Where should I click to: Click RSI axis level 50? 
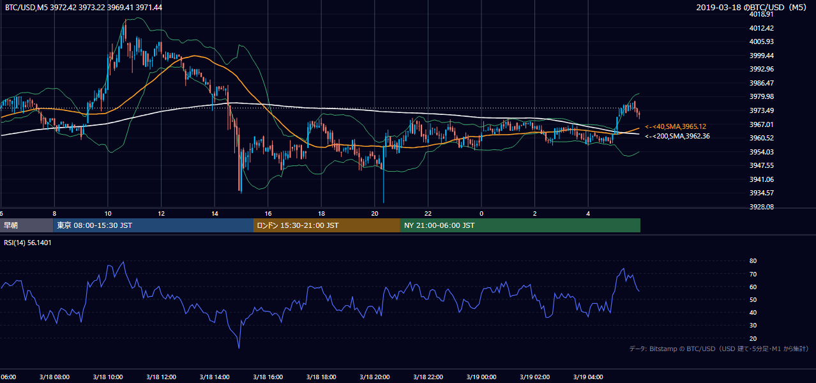pyautogui.click(x=753, y=299)
